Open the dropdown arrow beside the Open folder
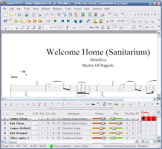This screenshot has height=149, width=162. pos(15,15)
